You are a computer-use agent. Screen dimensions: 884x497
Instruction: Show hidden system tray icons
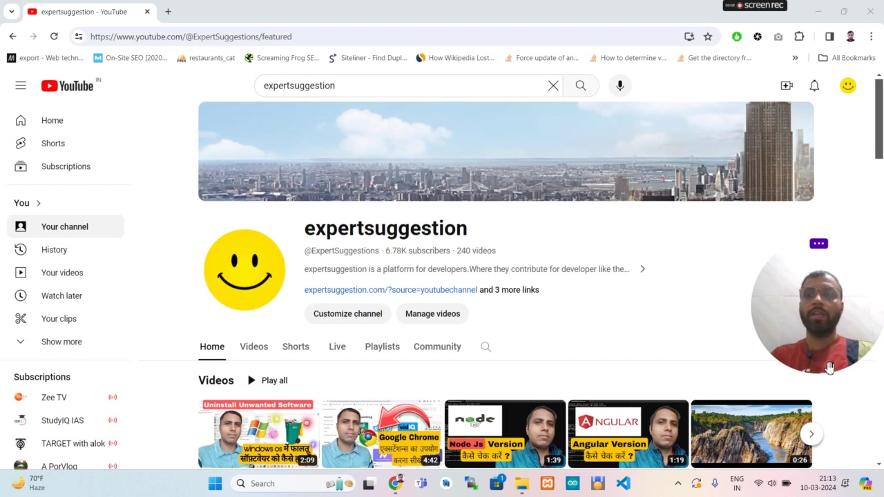click(x=678, y=483)
